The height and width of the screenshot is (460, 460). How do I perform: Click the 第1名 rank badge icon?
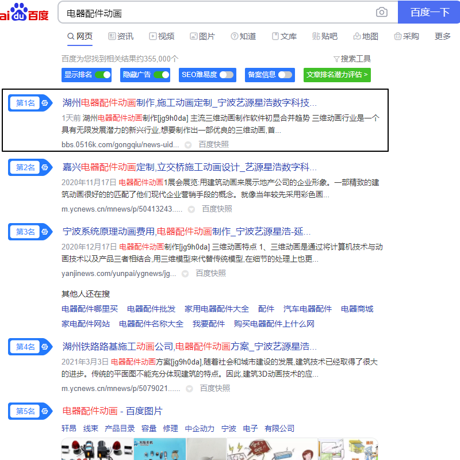(x=30, y=103)
